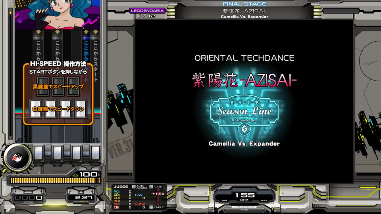
Task: Click the CB judgement row
Action: coord(123,207)
